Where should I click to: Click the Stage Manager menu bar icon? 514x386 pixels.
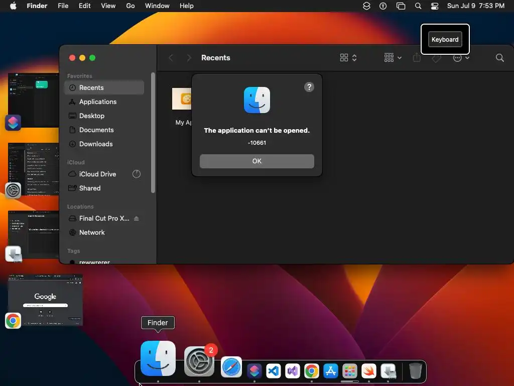point(401,6)
